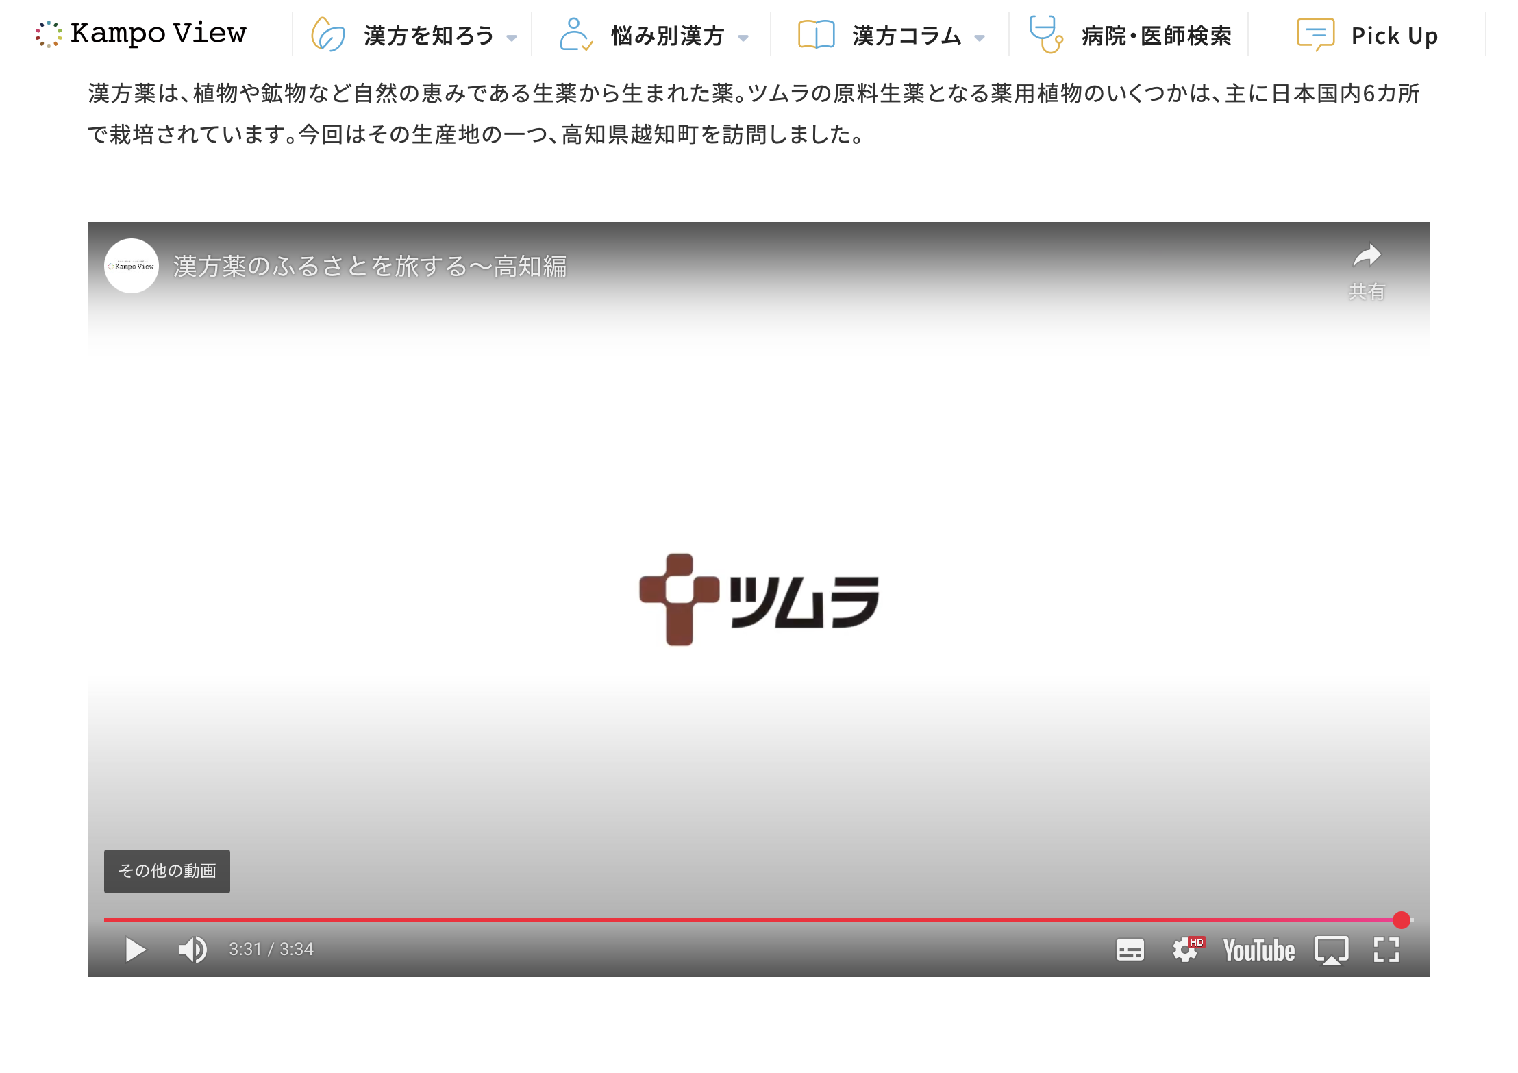The width and height of the screenshot is (1518, 1073).
Task: Click the stethoscope icon for 病院・医師検索
Action: [1046, 34]
